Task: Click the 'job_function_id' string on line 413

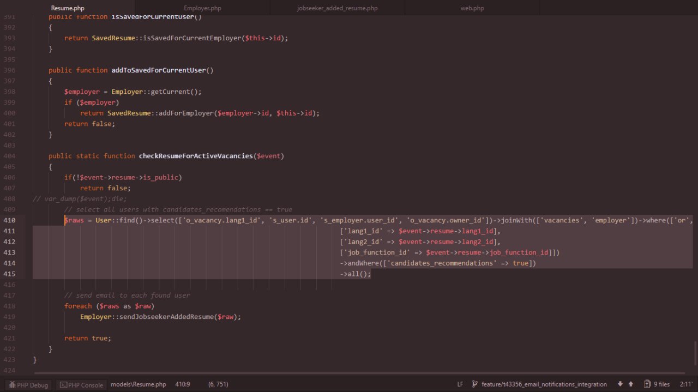Action: point(377,252)
